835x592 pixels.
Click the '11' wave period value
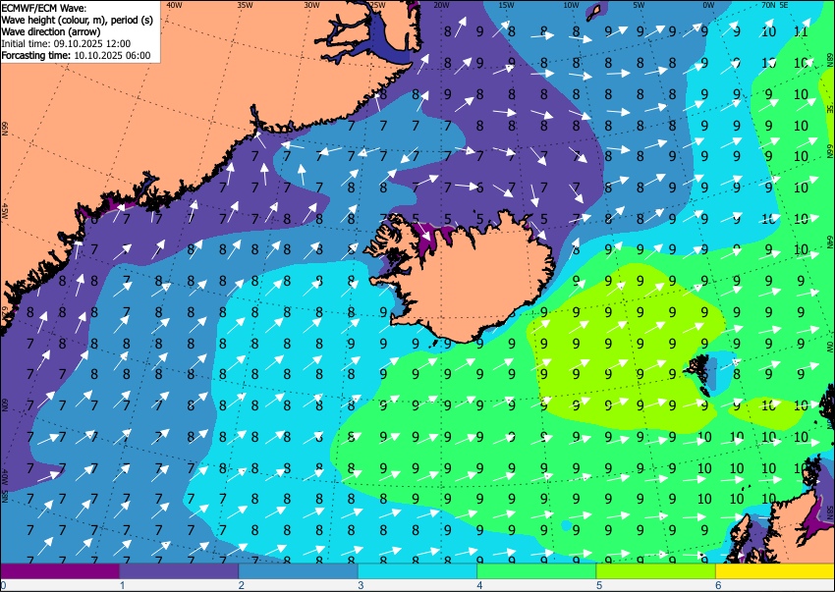[801, 31]
